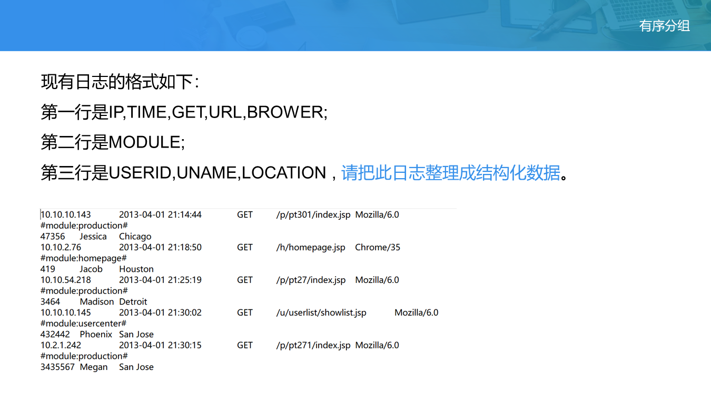Select #module:production# above the Jessica row
Image resolution: width=711 pixels, height=400 pixels.
click(x=84, y=226)
